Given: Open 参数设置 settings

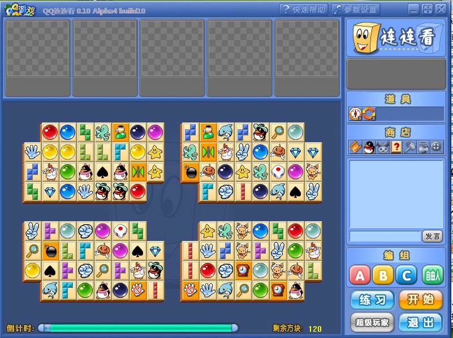Looking at the screenshot, I should pyautogui.click(x=356, y=10).
